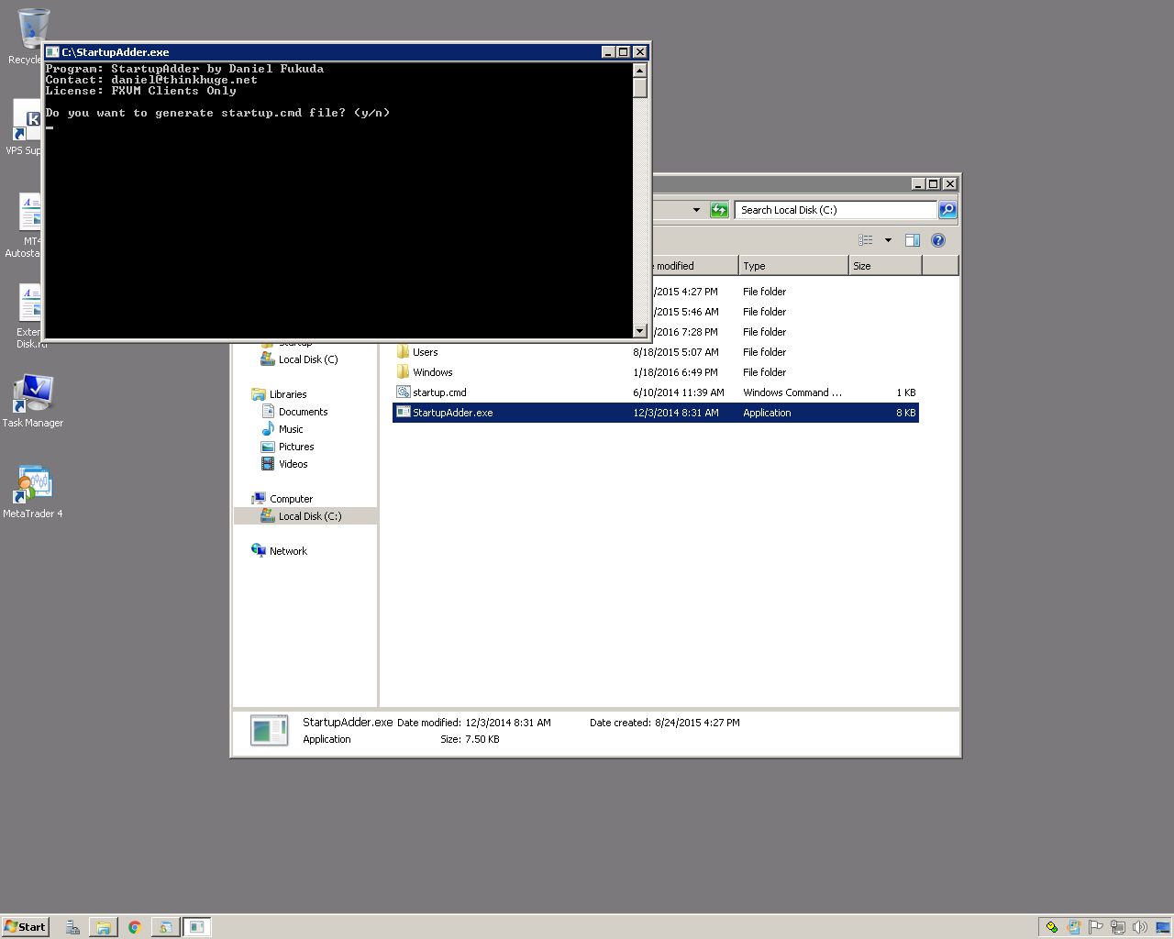Screen dimensions: 1174x939
Task: Open the Start menu
Action: [x=25, y=927]
